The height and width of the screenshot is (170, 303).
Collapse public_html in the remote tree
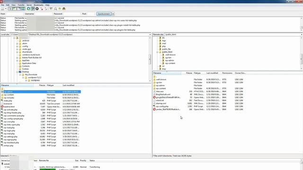click(x=157, y=52)
